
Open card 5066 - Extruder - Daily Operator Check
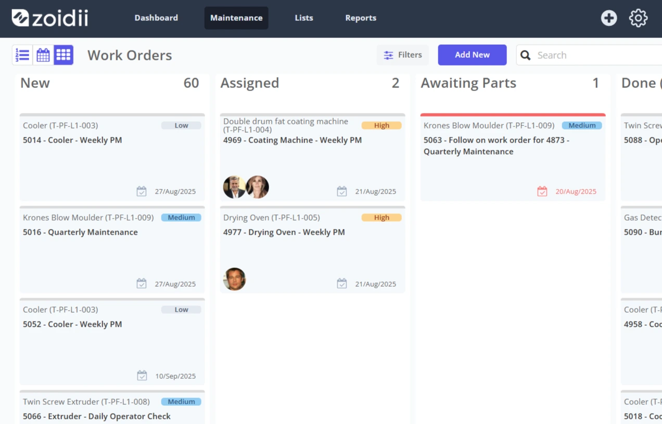click(112, 407)
